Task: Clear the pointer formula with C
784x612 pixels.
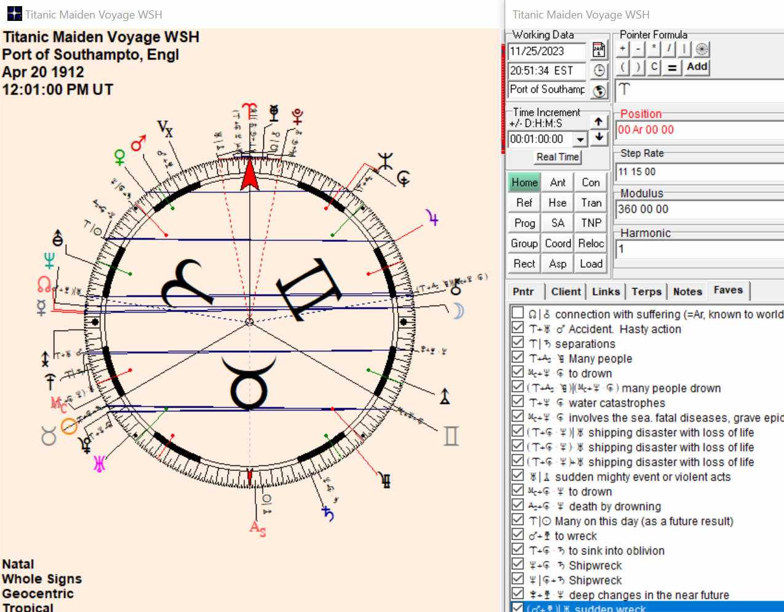Action: coord(654,67)
